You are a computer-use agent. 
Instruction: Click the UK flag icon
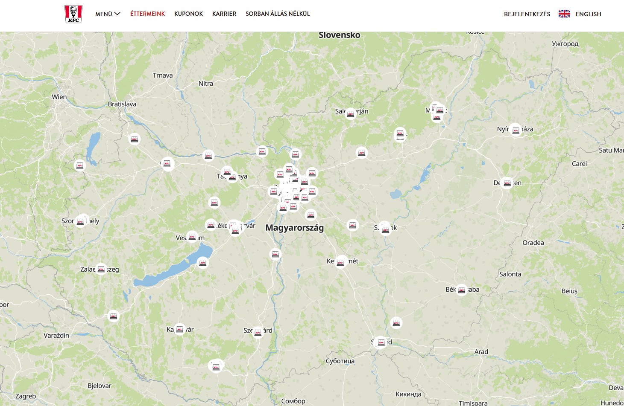pyautogui.click(x=564, y=14)
